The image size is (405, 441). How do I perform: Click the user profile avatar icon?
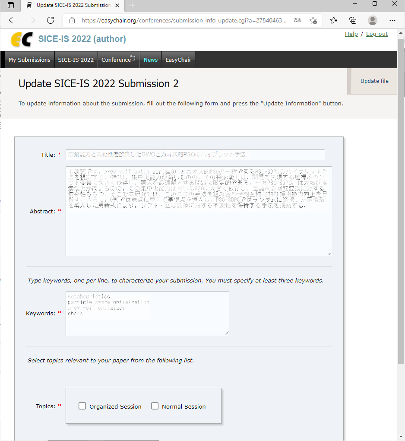pos(372,20)
